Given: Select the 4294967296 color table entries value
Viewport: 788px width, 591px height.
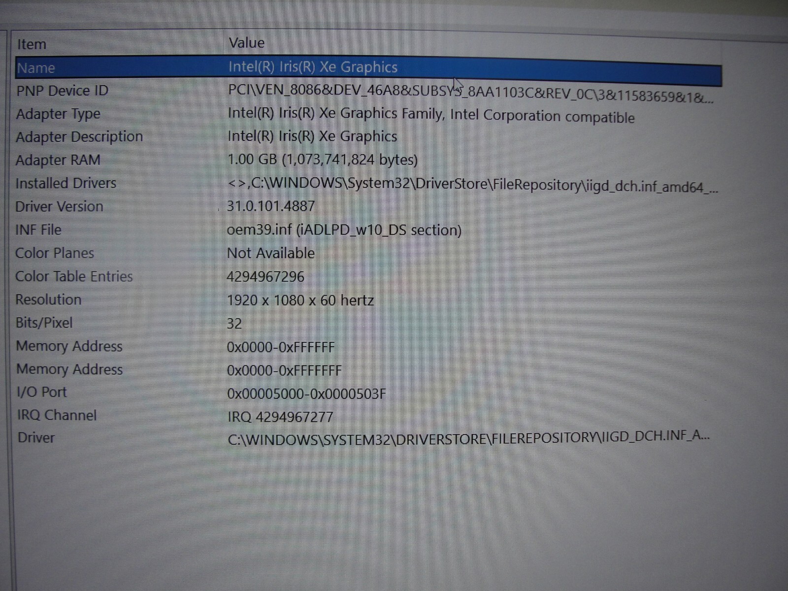Looking at the screenshot, I should coord(265,277).
